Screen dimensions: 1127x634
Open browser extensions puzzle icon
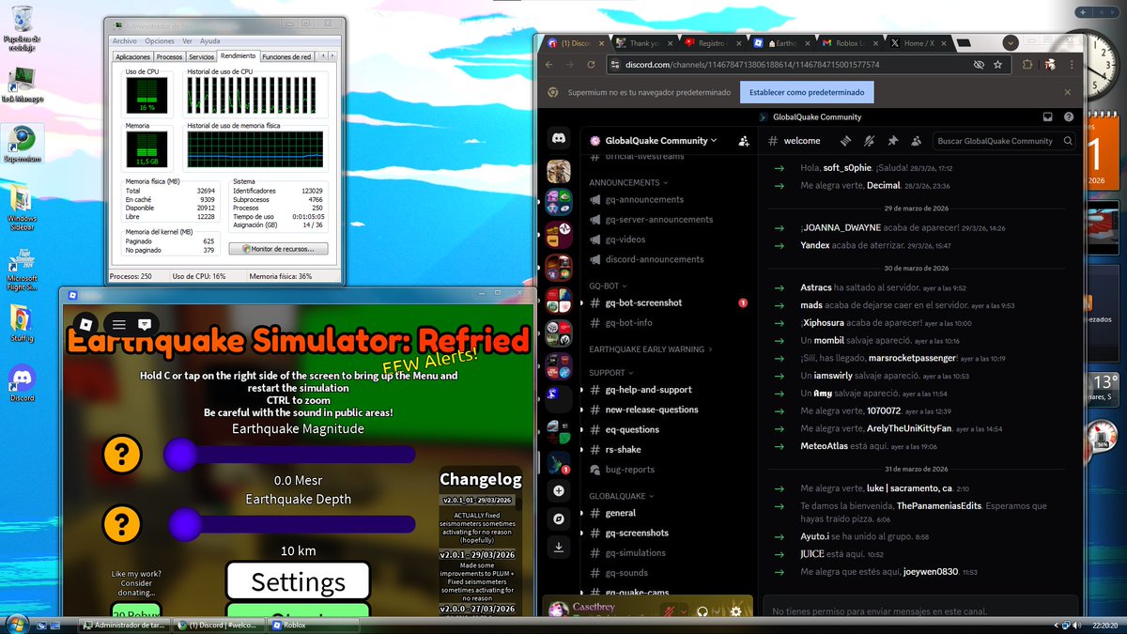click(1027, 65)
